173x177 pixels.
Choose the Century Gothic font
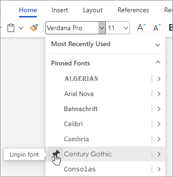[88, 154]
